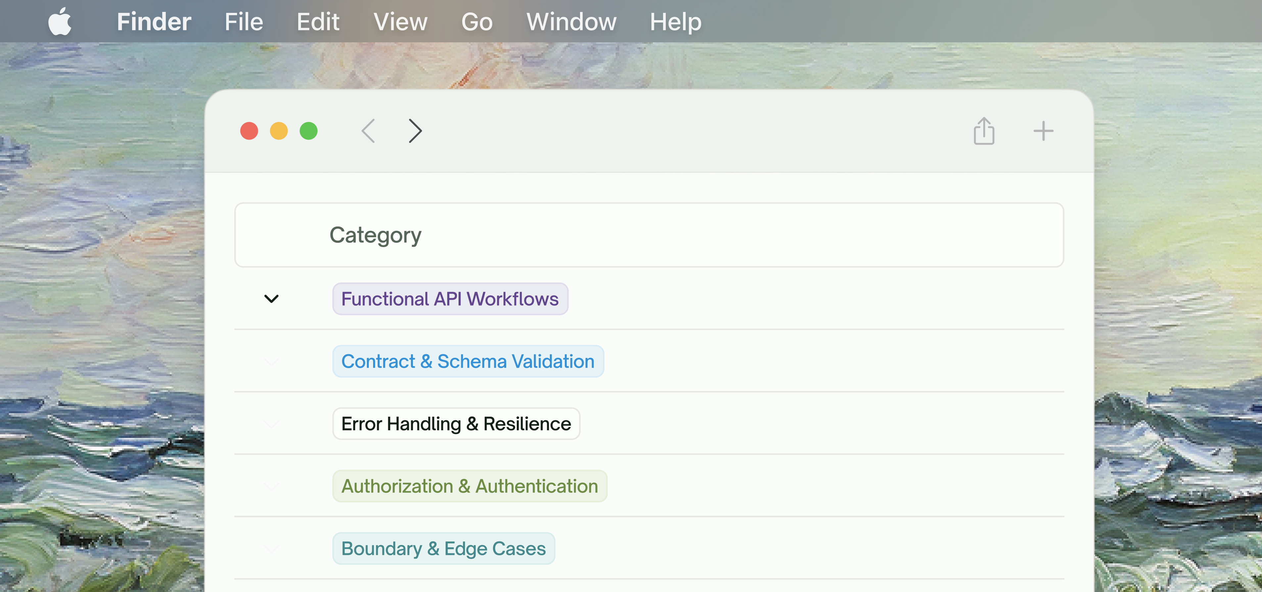This screenshot has width=1262, height=592.
Task: Expand the Boundary & Edge Cases row
Action: (x=271, y=548)
